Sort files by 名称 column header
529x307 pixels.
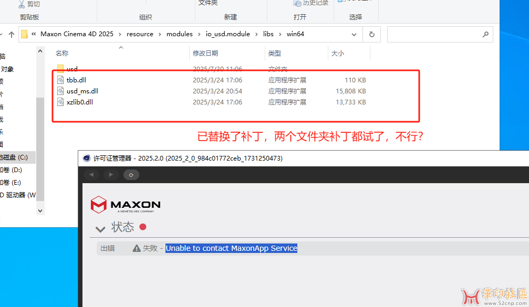coord(62,53)
